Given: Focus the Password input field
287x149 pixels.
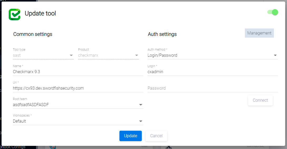Looking at the screenshot, I should tap(213, 88).
